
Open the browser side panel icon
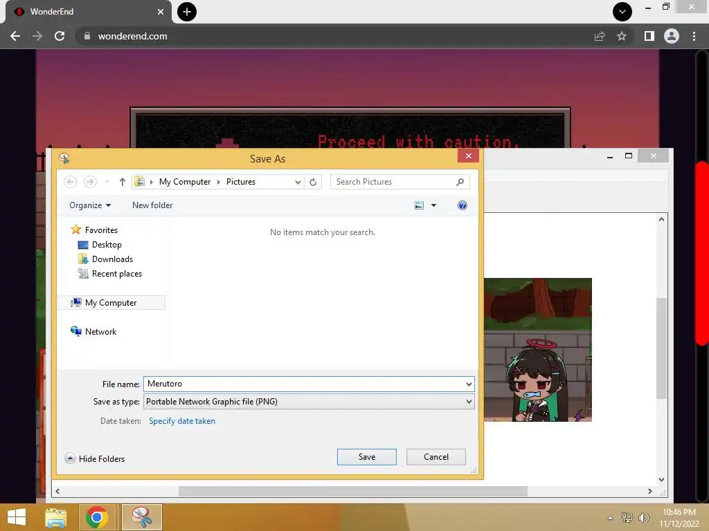649,36
